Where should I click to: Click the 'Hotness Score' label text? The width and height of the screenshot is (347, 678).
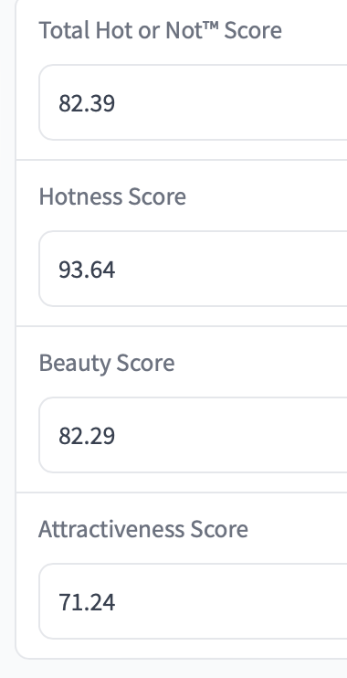tap(112, 196)
